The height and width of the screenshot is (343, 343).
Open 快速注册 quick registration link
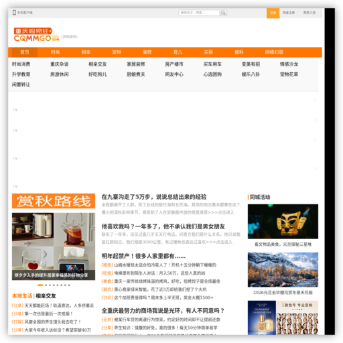289,13
